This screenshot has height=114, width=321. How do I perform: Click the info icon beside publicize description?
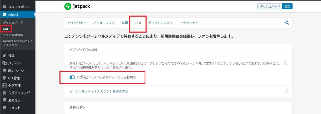tap(285, 63)
